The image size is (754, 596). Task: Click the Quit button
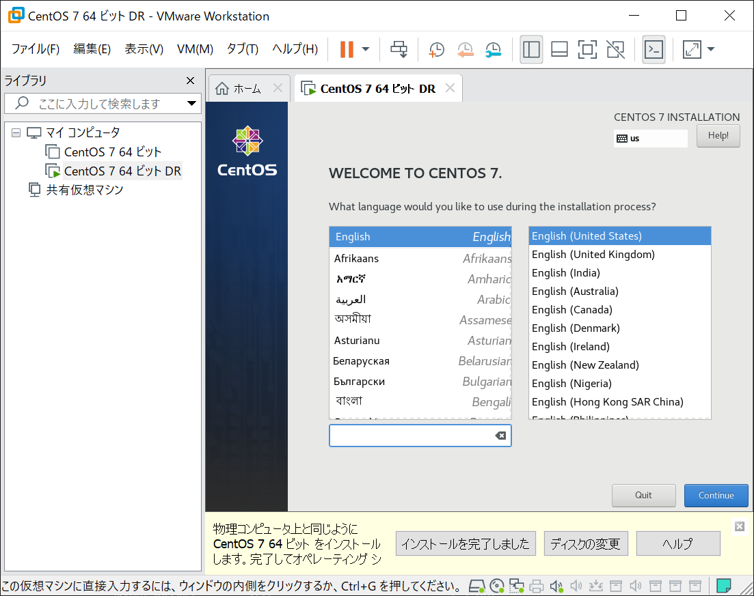[x=643, y=495]
